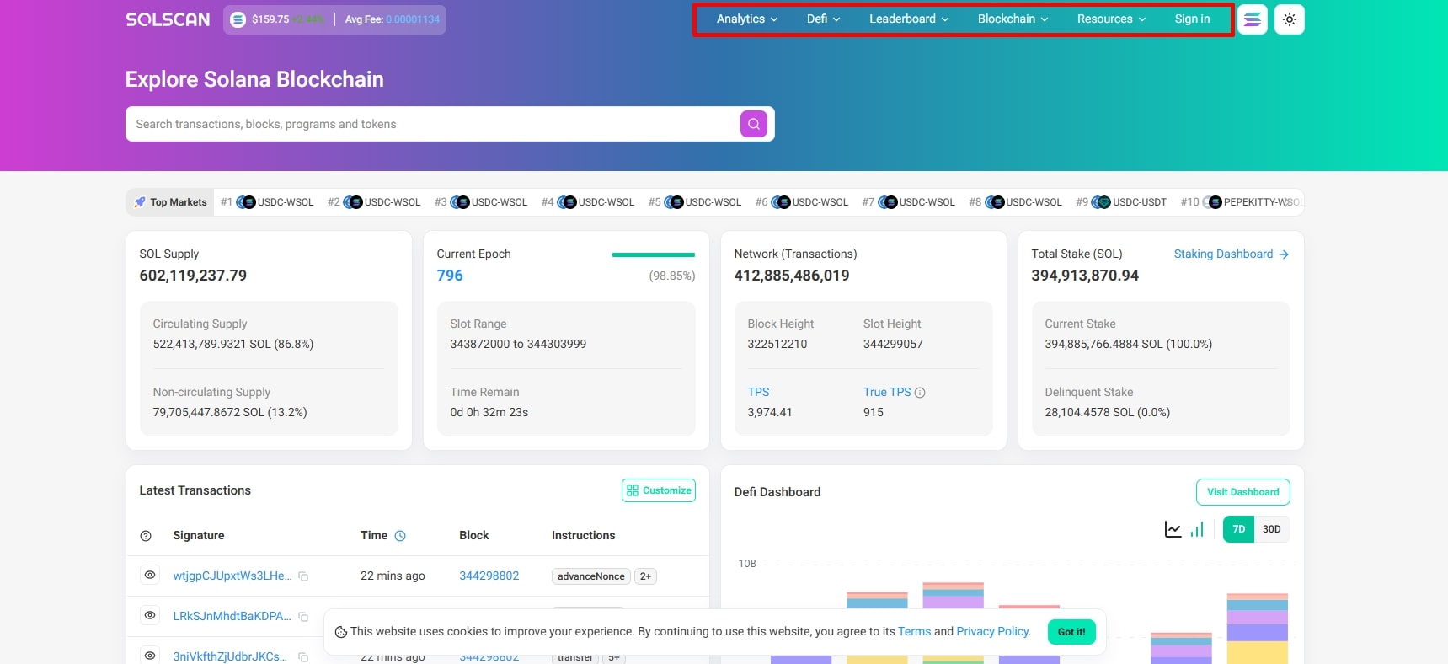This screenshot has width=1448, height=664.
Task: Open block 344298802
Action: (x=489, y=576)
